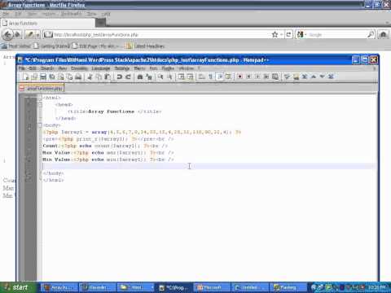Go forward in Firefox
Image resolution: width=391 pixels, height=293 pixels.
click(x=18, y=35)
